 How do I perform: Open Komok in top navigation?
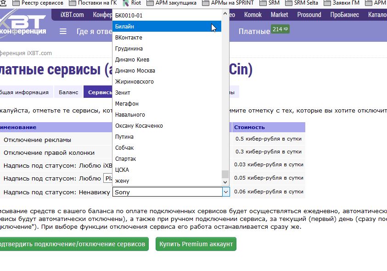pyautogui.click(x=253, y=15)
